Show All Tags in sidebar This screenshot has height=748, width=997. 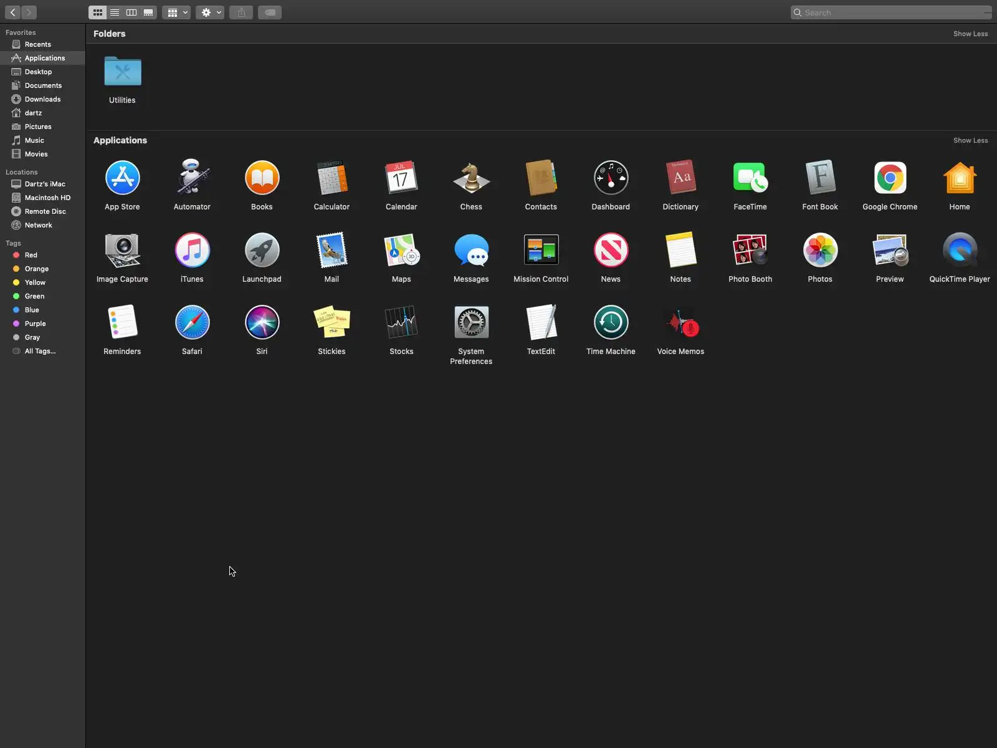tap(42, 351)
